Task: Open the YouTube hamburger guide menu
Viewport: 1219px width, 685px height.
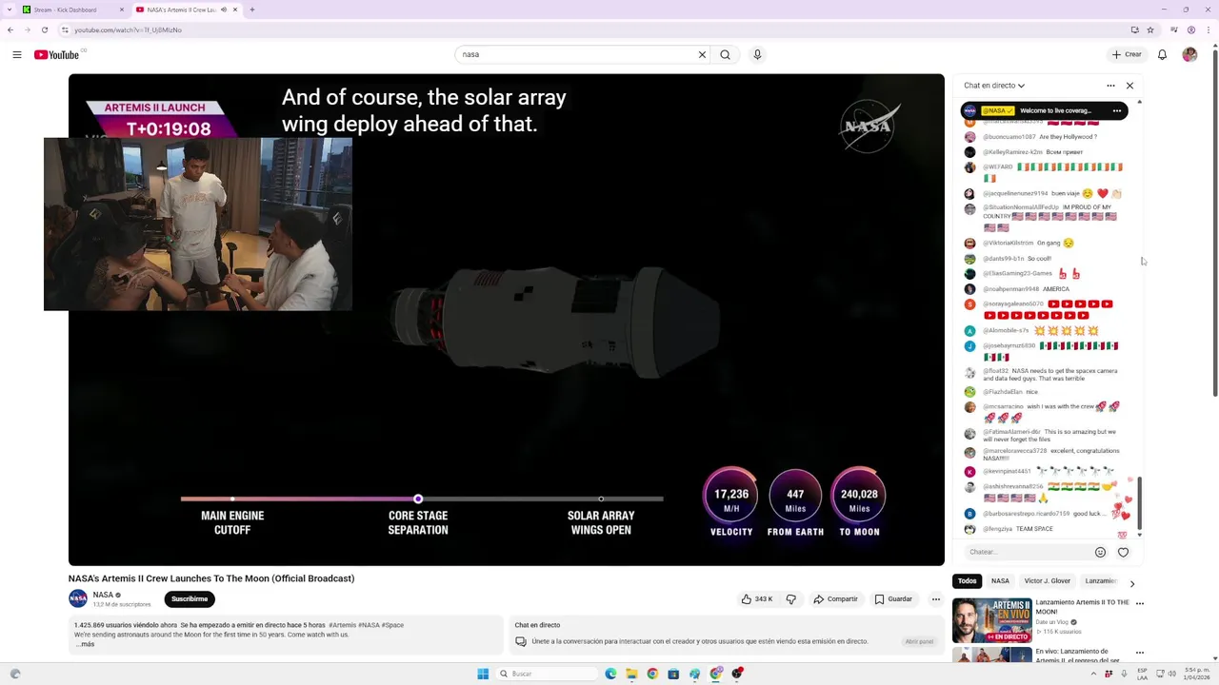Action: coord(17,54)
